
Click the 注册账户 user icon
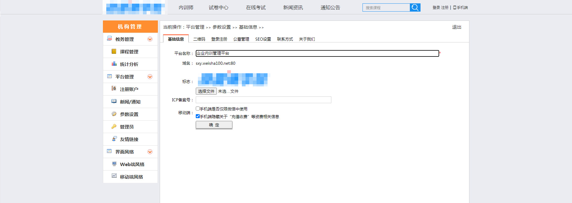click(114, 89)
